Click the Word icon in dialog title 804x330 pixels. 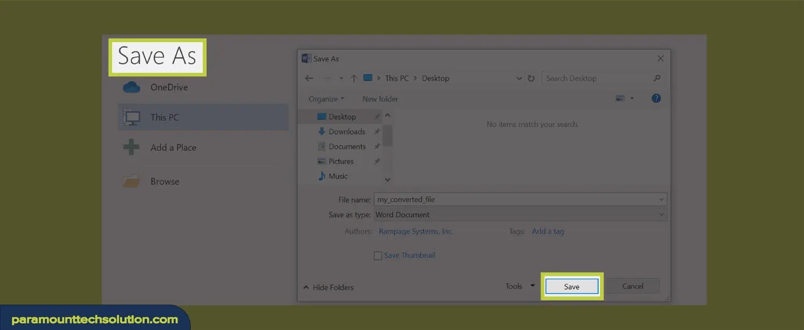click(307, 58)
